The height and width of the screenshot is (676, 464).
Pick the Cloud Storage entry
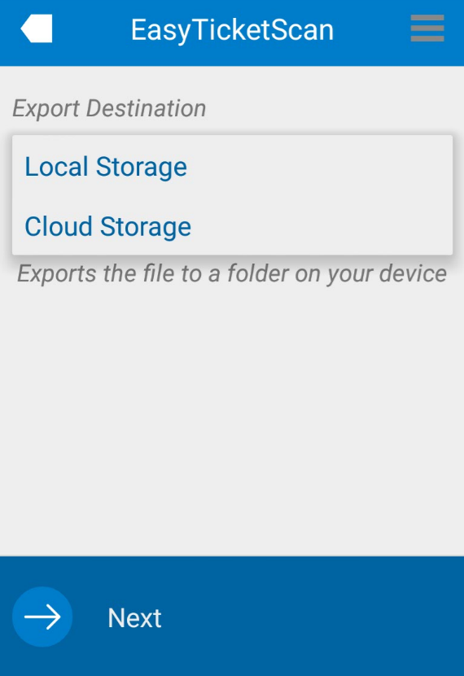click(233, 226)
